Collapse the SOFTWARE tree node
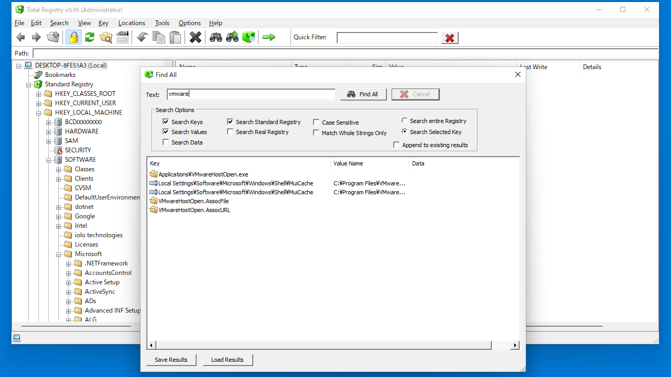 (x=49, y=160)
